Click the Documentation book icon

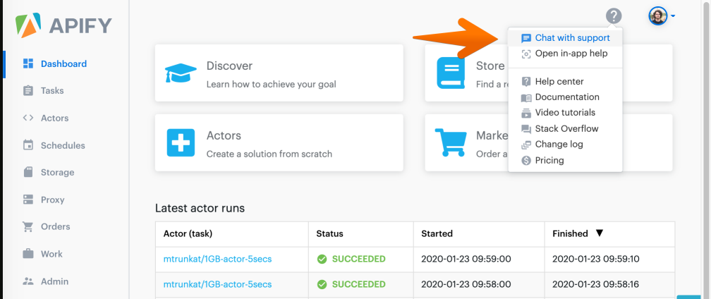pos(526,97)
